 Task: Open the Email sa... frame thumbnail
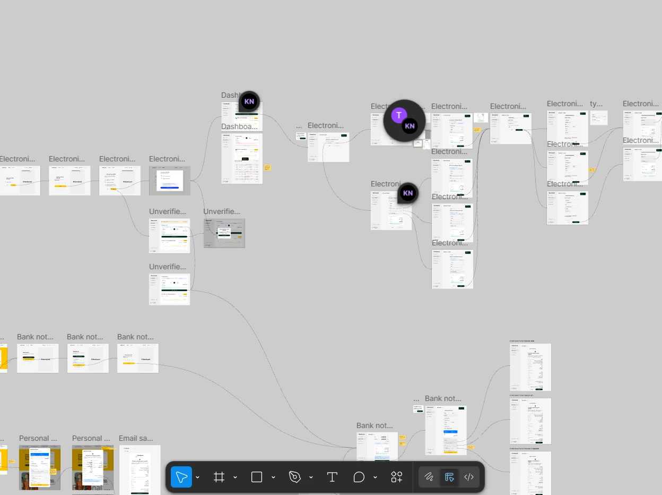coord(140,470)
